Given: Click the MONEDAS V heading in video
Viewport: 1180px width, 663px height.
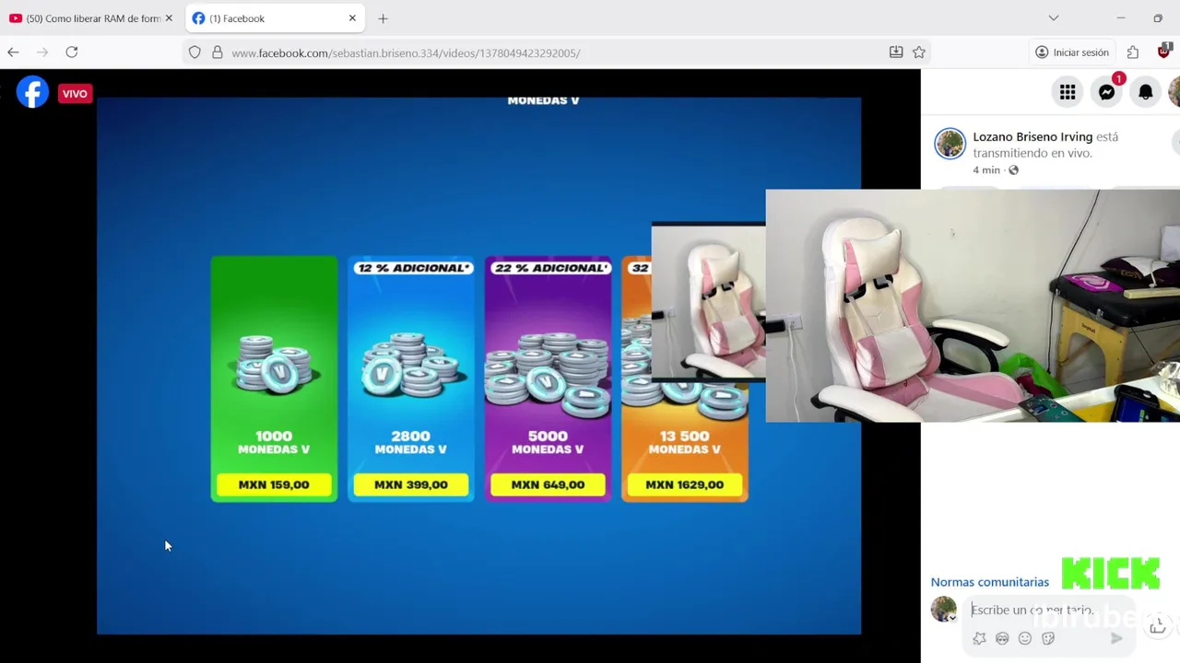Looking at the screenshot, I should 543,100.
